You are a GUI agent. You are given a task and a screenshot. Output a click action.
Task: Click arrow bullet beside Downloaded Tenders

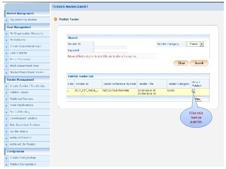click(x=6, y=119)
